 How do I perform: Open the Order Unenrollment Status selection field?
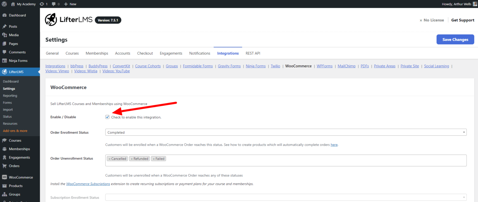[x=280, y=160]
